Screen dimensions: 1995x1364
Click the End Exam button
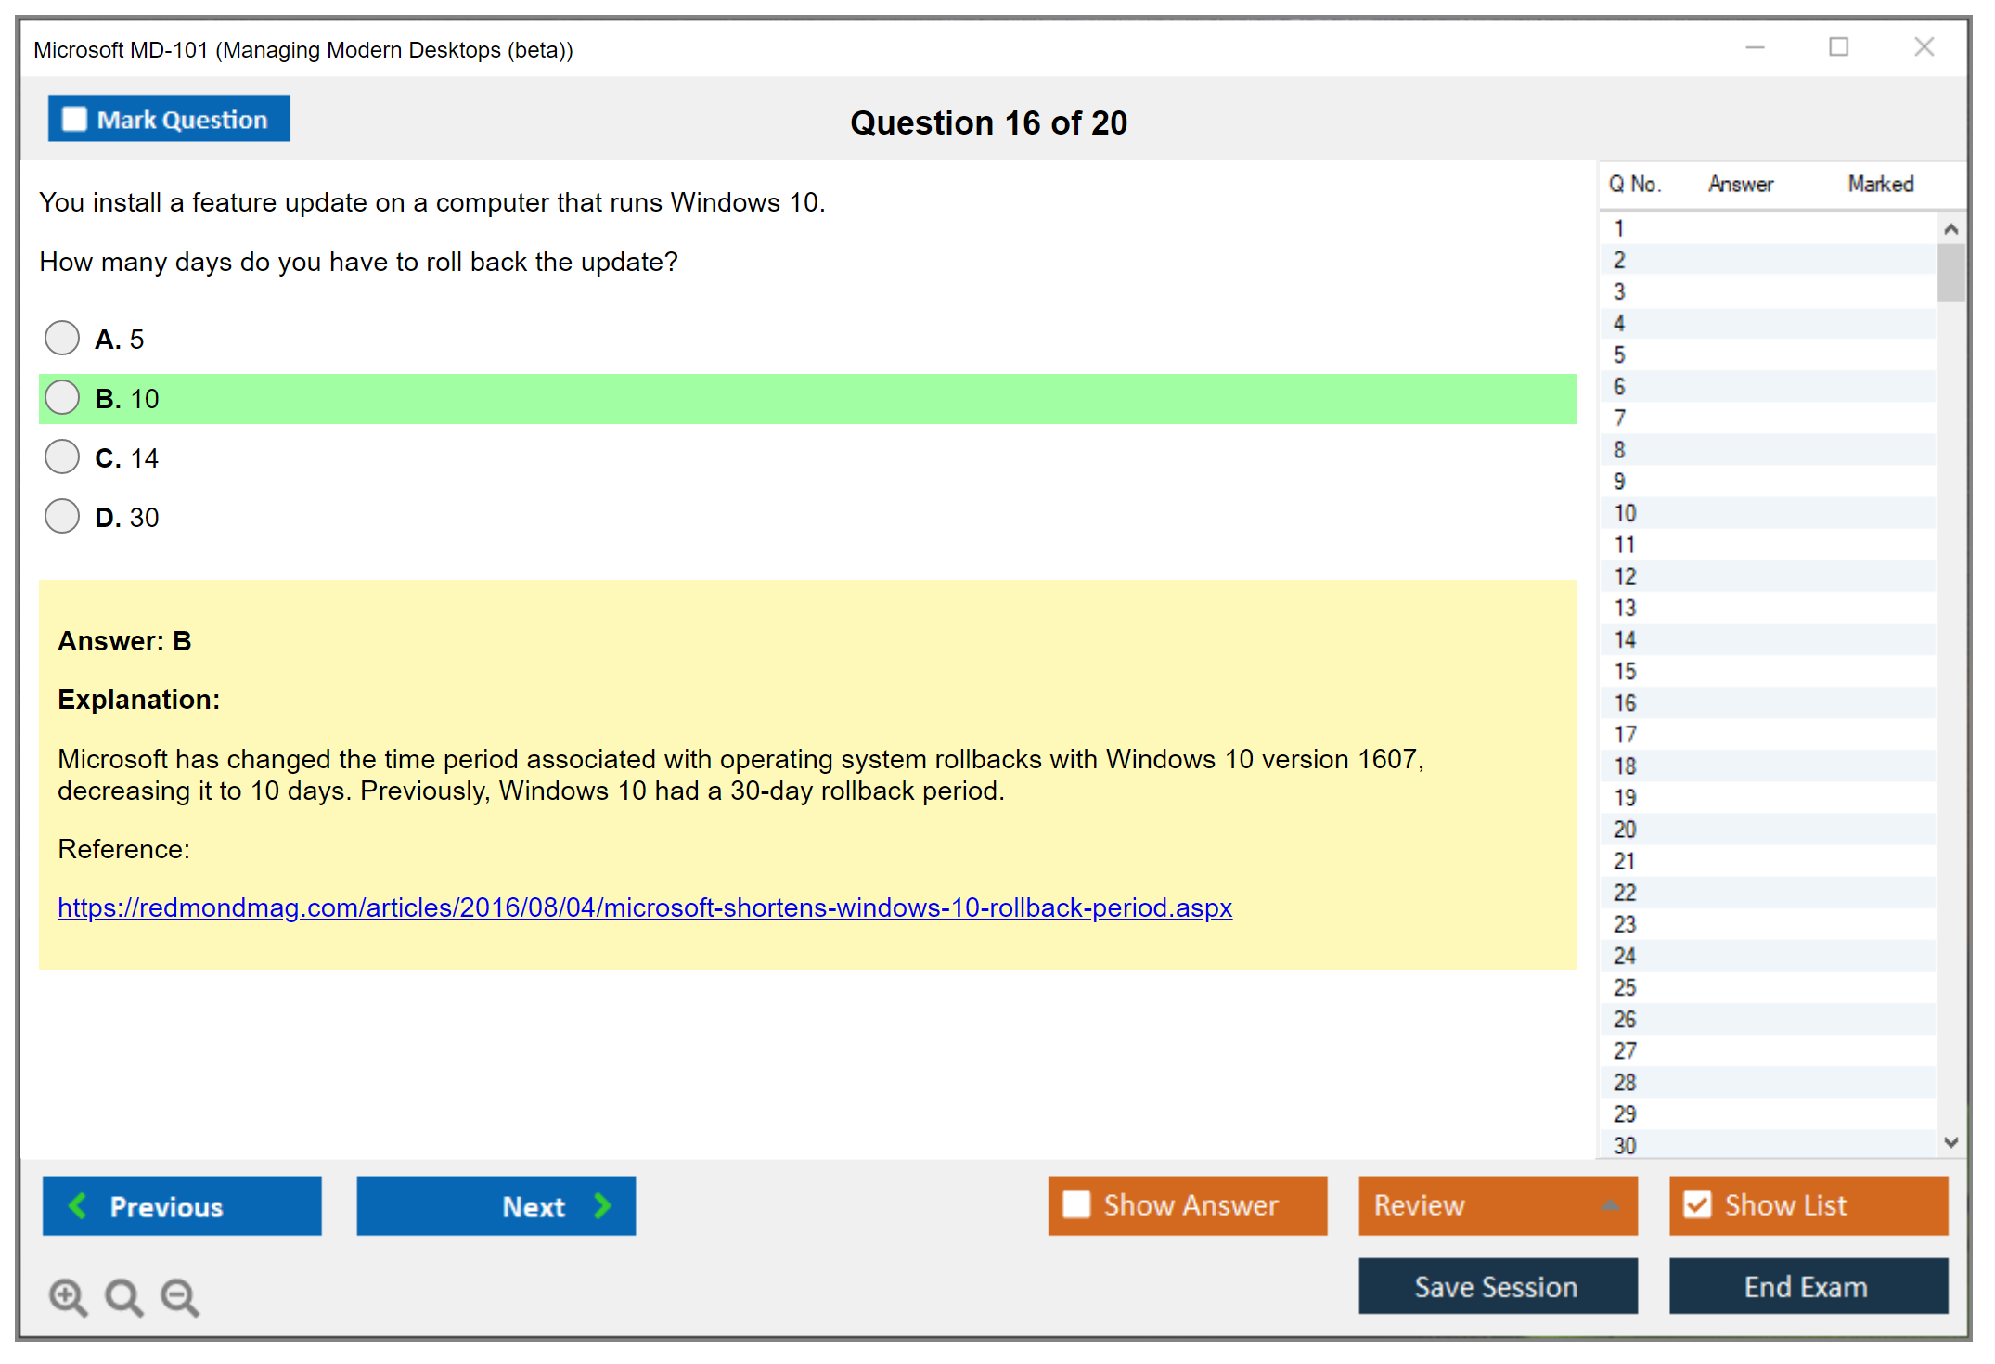point(1807,1286)
